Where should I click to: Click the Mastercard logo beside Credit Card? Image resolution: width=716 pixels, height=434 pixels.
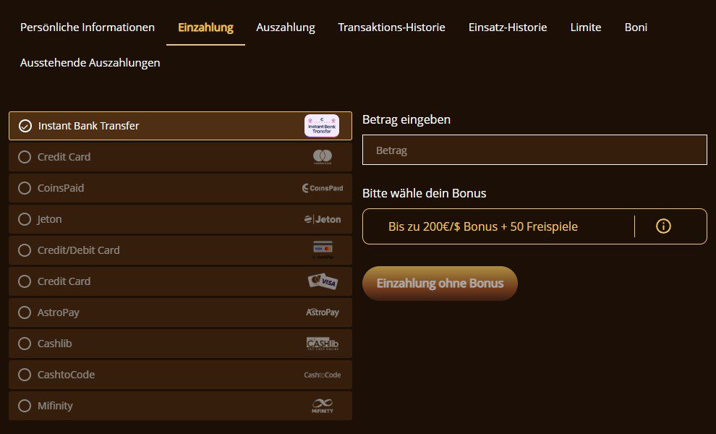[x=323, y=157]
